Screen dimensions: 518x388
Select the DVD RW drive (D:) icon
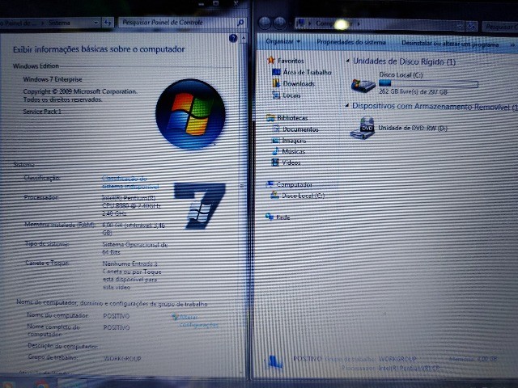coord(363,128)
